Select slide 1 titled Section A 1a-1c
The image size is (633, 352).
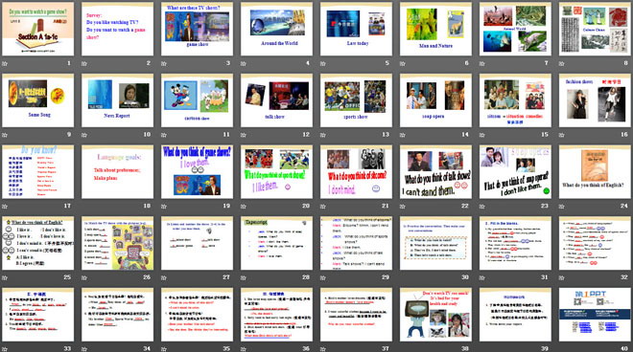[38, 29]
